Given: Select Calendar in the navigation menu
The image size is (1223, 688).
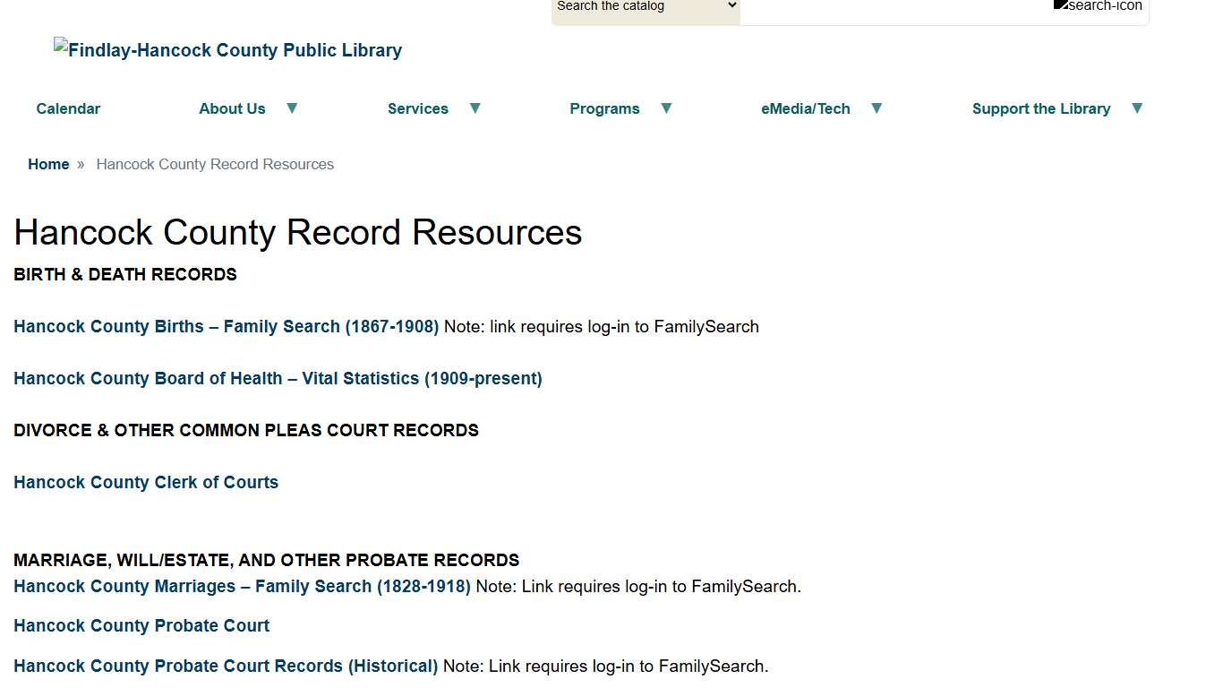Looking at the screenshot, I should (68, 107).
